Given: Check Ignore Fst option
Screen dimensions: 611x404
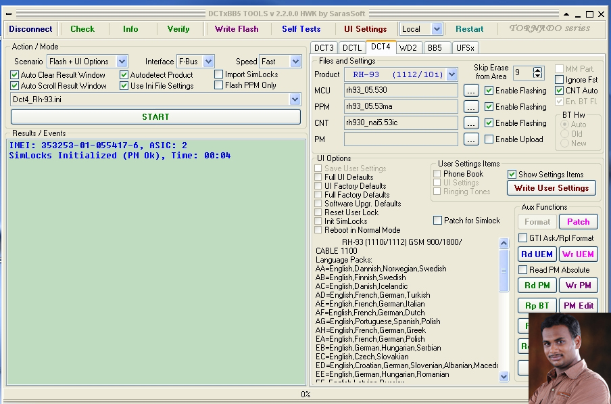Looking at the screenshot, I should pos(559,80).
